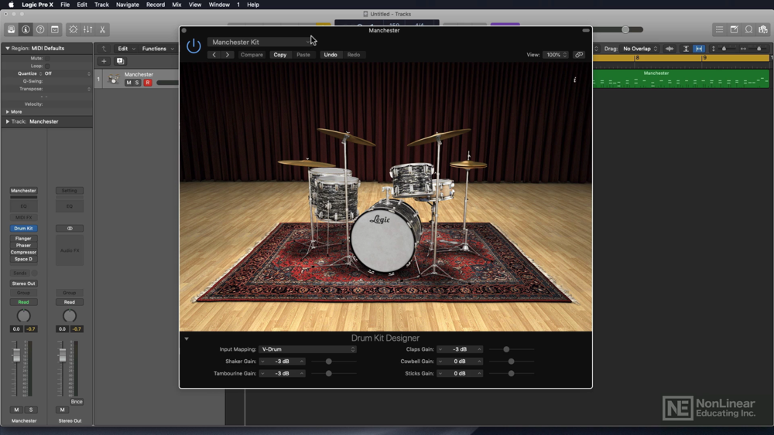Mute the Stereo Out channel strip

click(62, 410)
